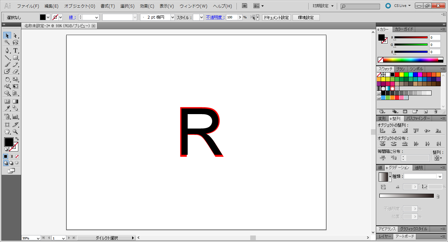Enable Draw Normal mode

pyautogui.click(x=6, y=163)
